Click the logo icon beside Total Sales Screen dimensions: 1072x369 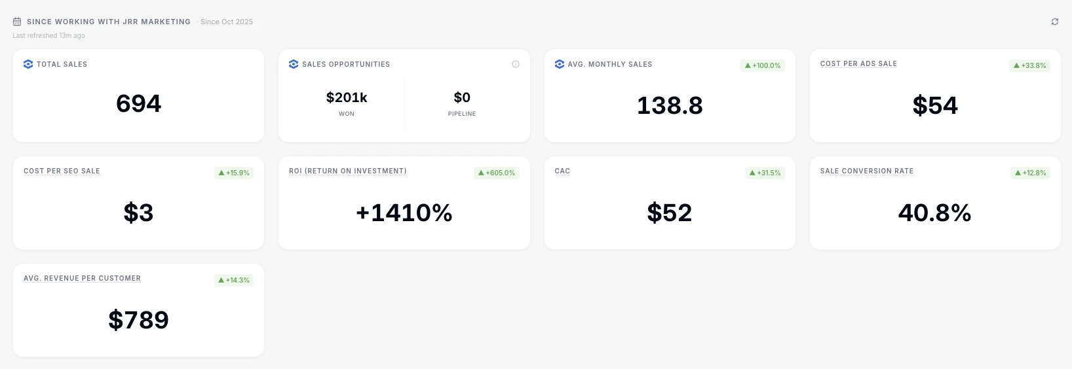coord(28,64)
